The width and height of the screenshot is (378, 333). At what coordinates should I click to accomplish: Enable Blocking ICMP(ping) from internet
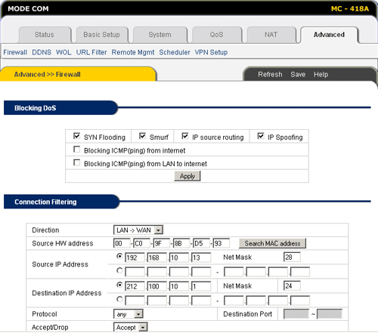tap(76, 150)
